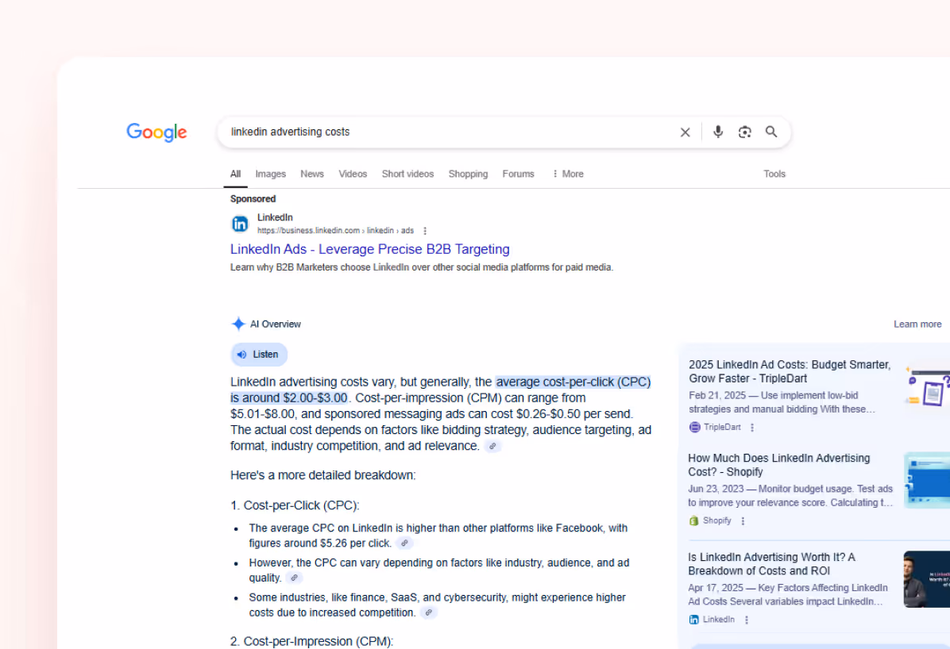The height and width of the screenshot is (649, 950).
Task: Click source link icon after audience and ad quality
Action: pos(294,578)
